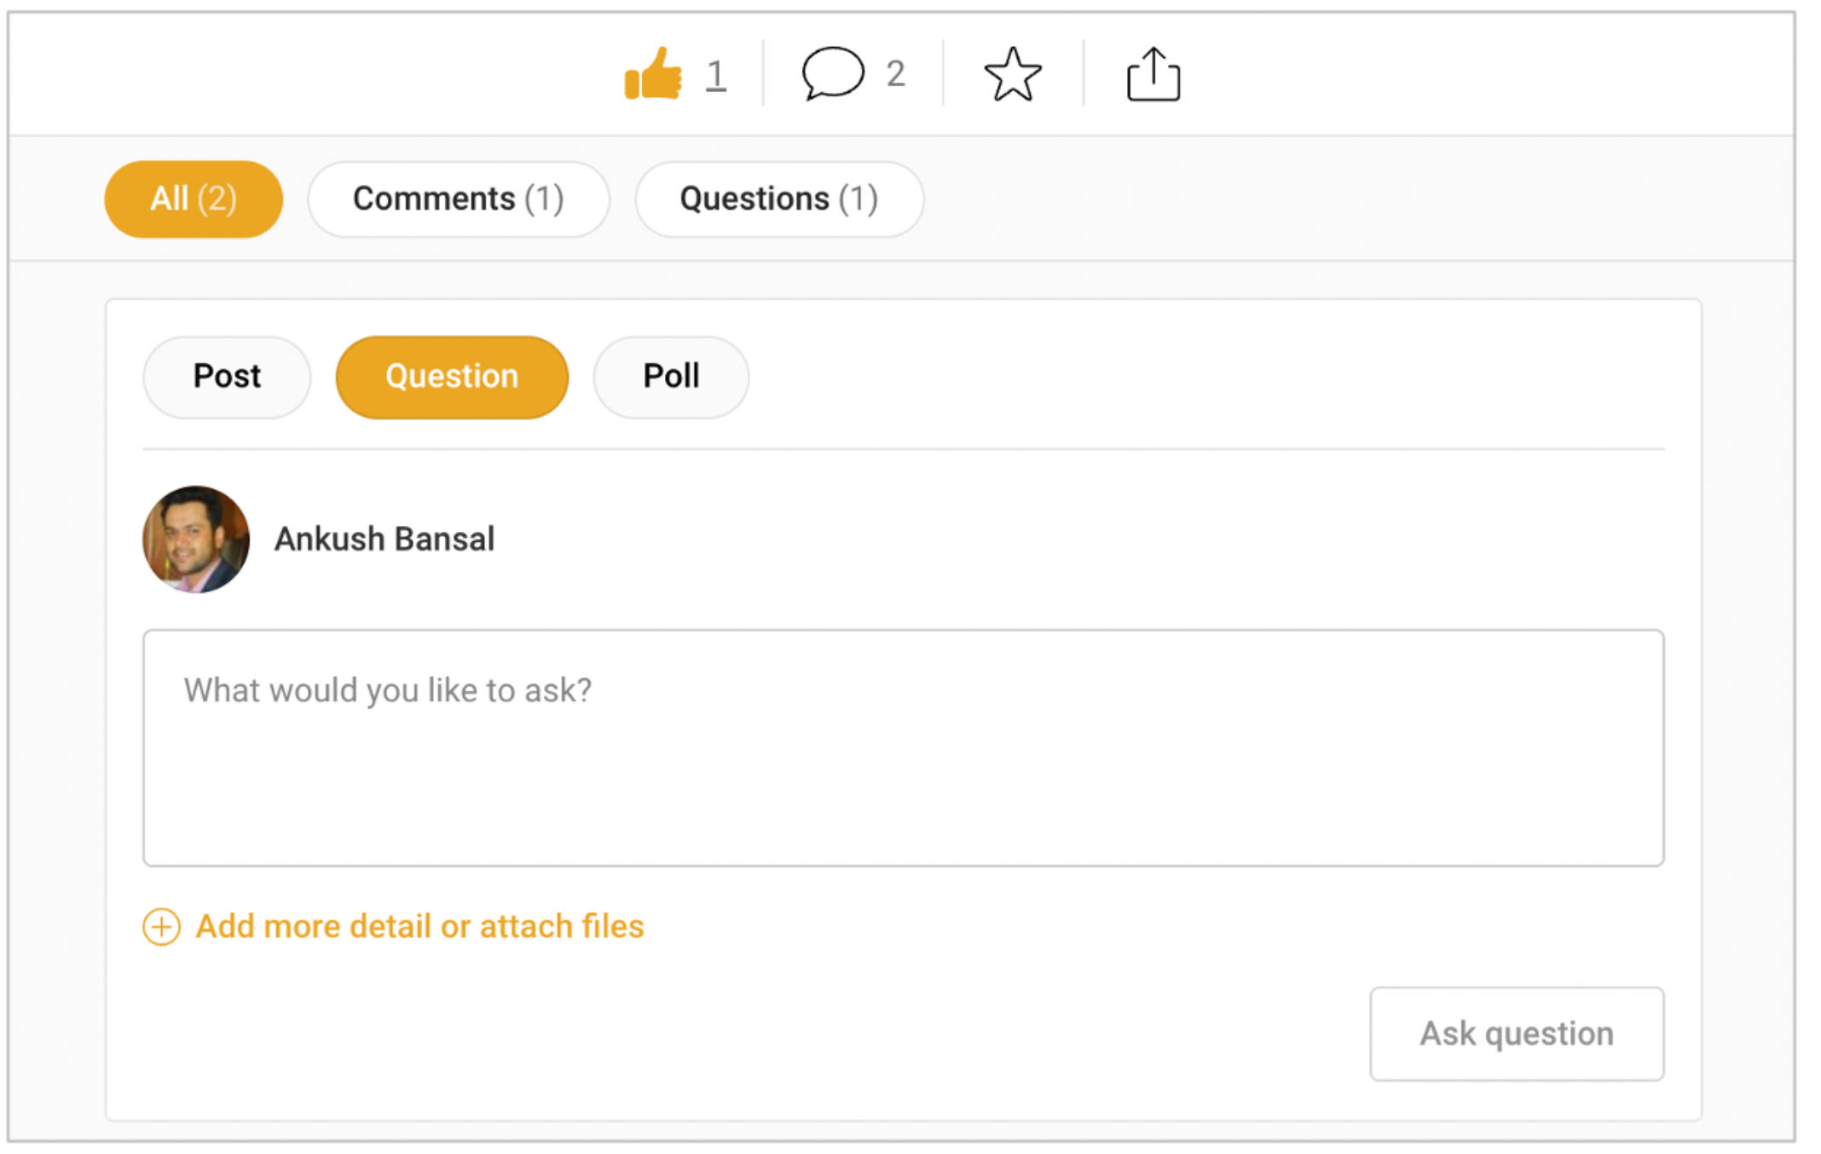Open Ankush Bansal's profile picture
The width and height of the screenshot is (1821, 1154).
tap(196, 539)
